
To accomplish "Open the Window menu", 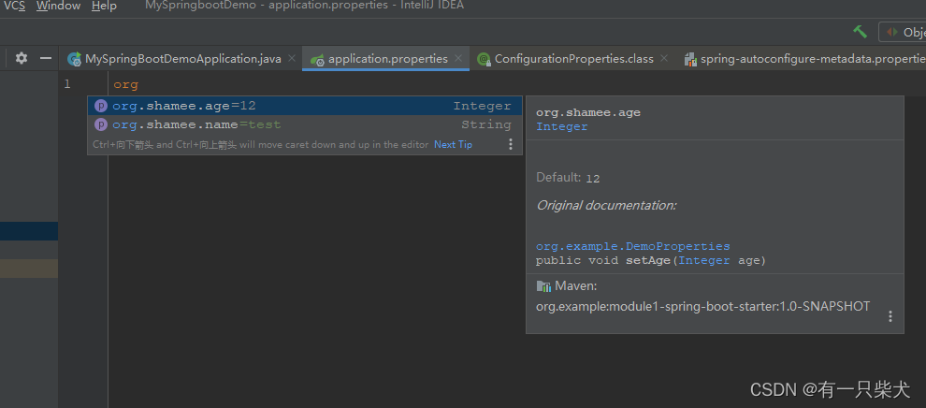I will click(x=58, y=6).
